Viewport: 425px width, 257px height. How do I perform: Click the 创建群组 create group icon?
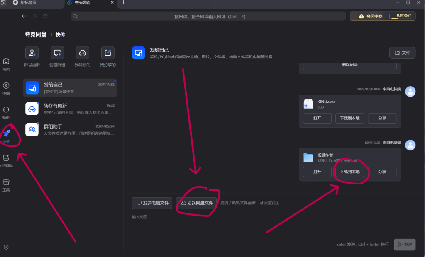coord(57,53)
